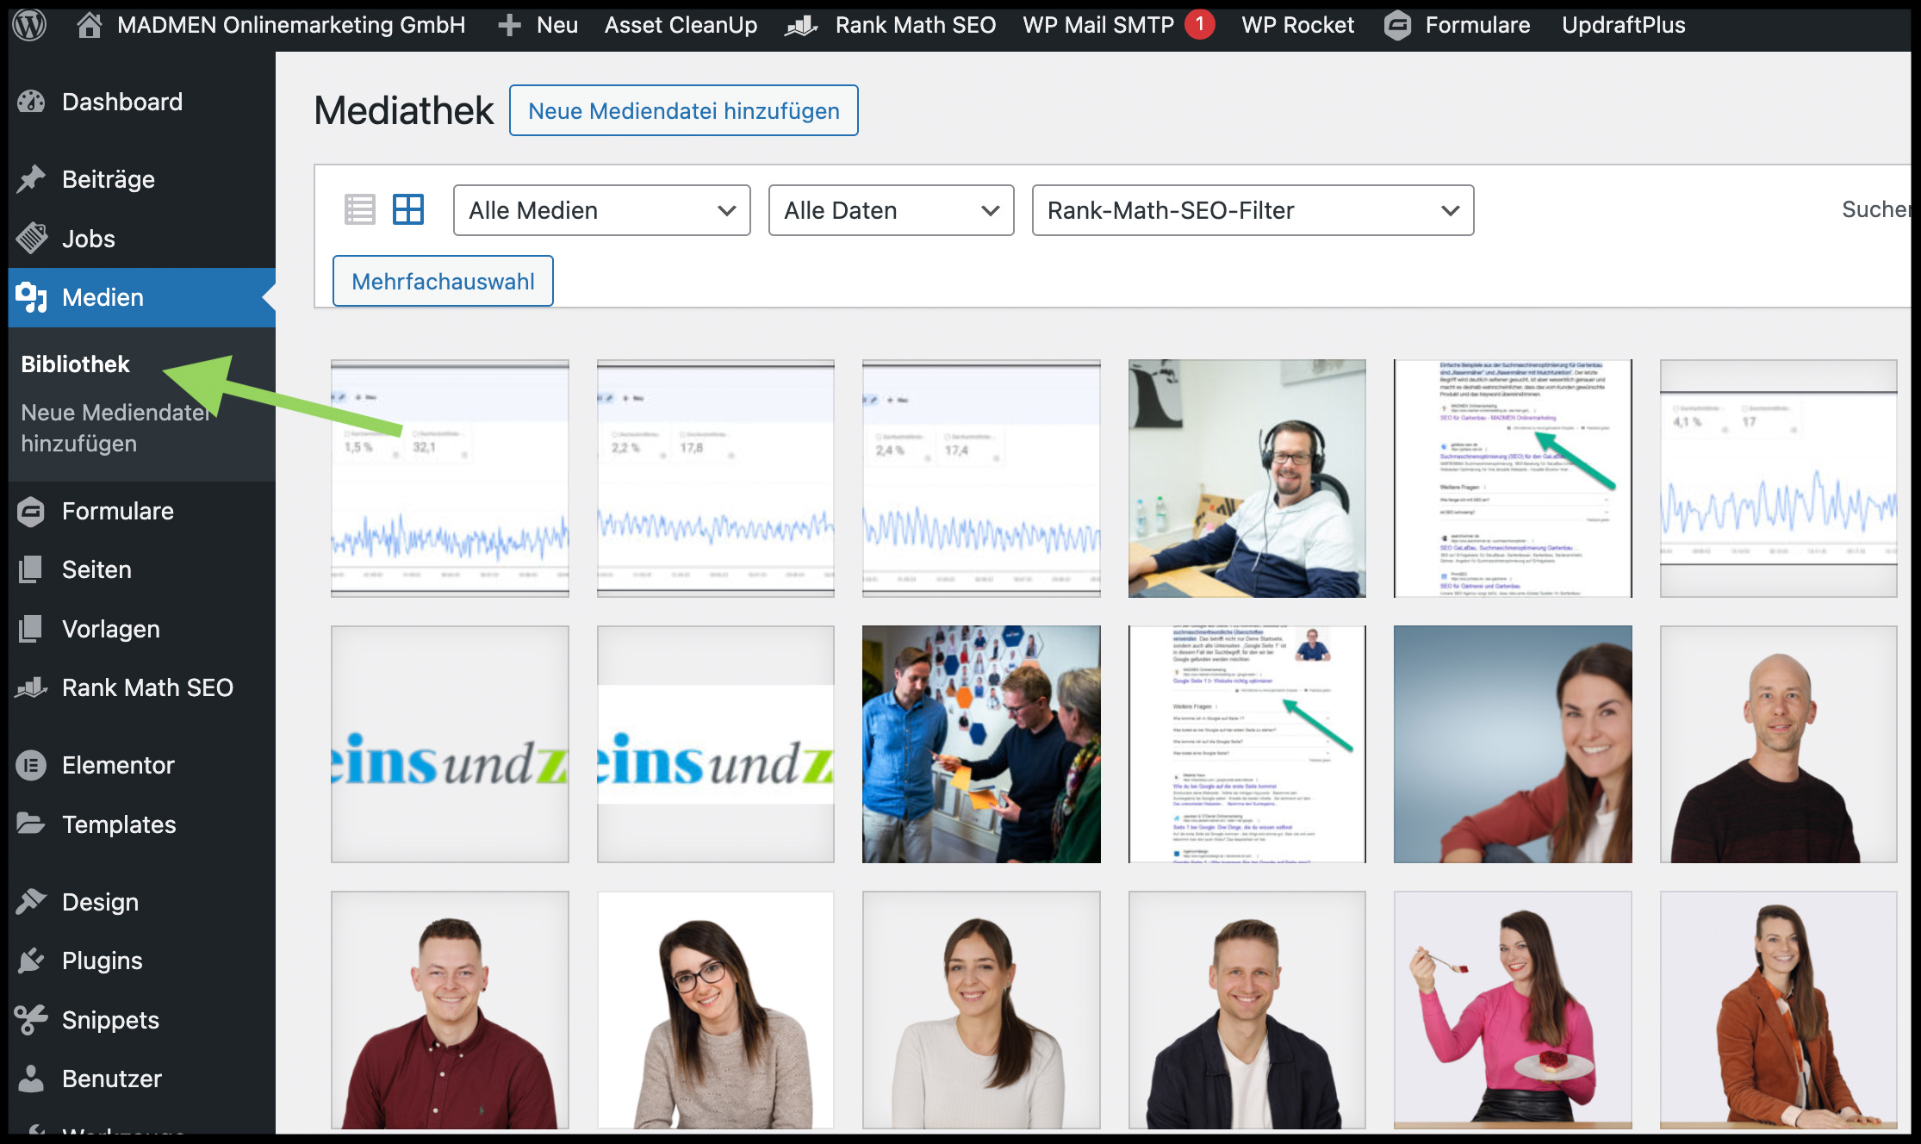Click the Jobs sidebar icon
Screen dimensions: 1921x1144
click(x=31, y=239)
